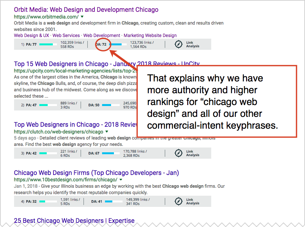Click the "PA: 77" score

(x=31, y=44)
